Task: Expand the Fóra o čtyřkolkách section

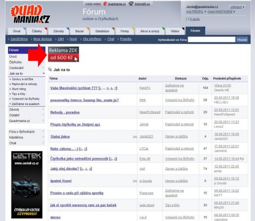Action: pos(43,131)
